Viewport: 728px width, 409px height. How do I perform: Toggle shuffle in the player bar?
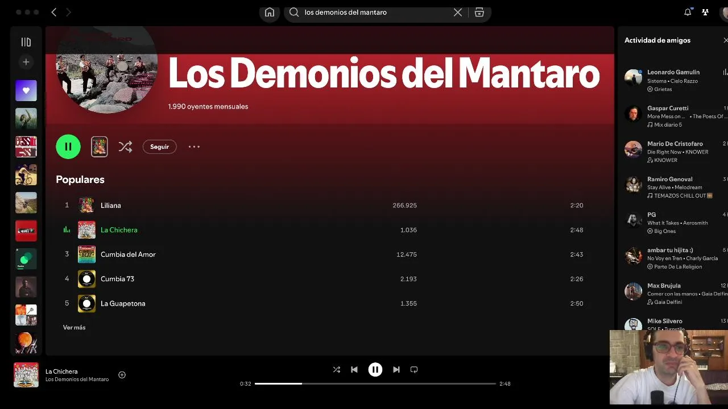(x=337, y=369)
